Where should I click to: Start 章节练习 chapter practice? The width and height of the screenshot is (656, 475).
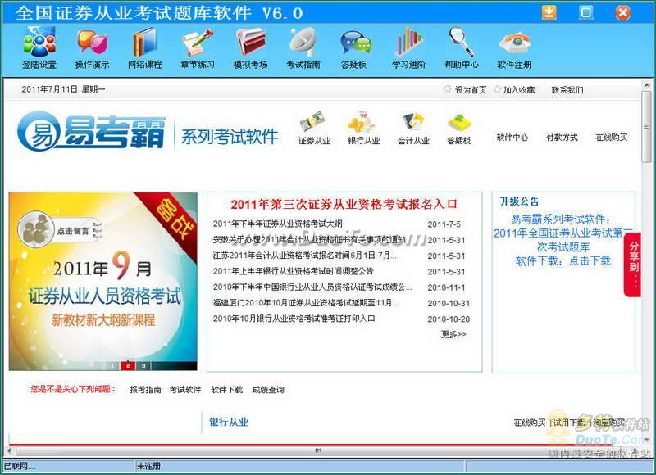pos(198,47)
